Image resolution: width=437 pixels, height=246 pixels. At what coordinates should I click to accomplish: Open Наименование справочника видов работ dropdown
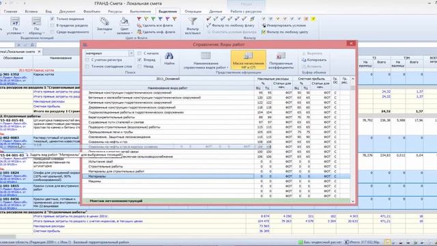click(206, 60)
